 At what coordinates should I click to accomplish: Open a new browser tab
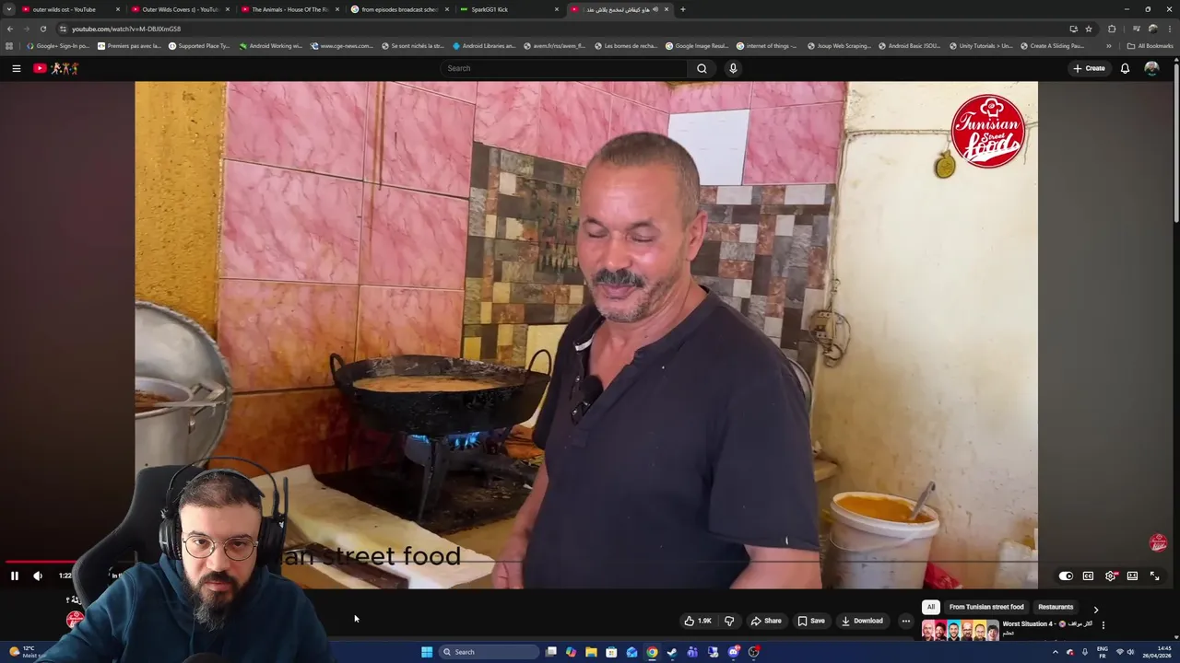[682, 9]
